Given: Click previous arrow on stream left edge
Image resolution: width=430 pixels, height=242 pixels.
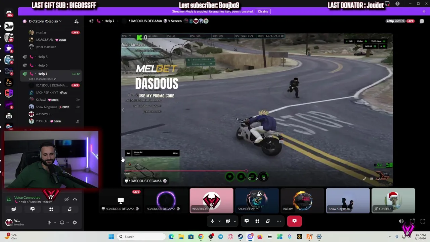Looking at the screenshot, I should (123, 110).
